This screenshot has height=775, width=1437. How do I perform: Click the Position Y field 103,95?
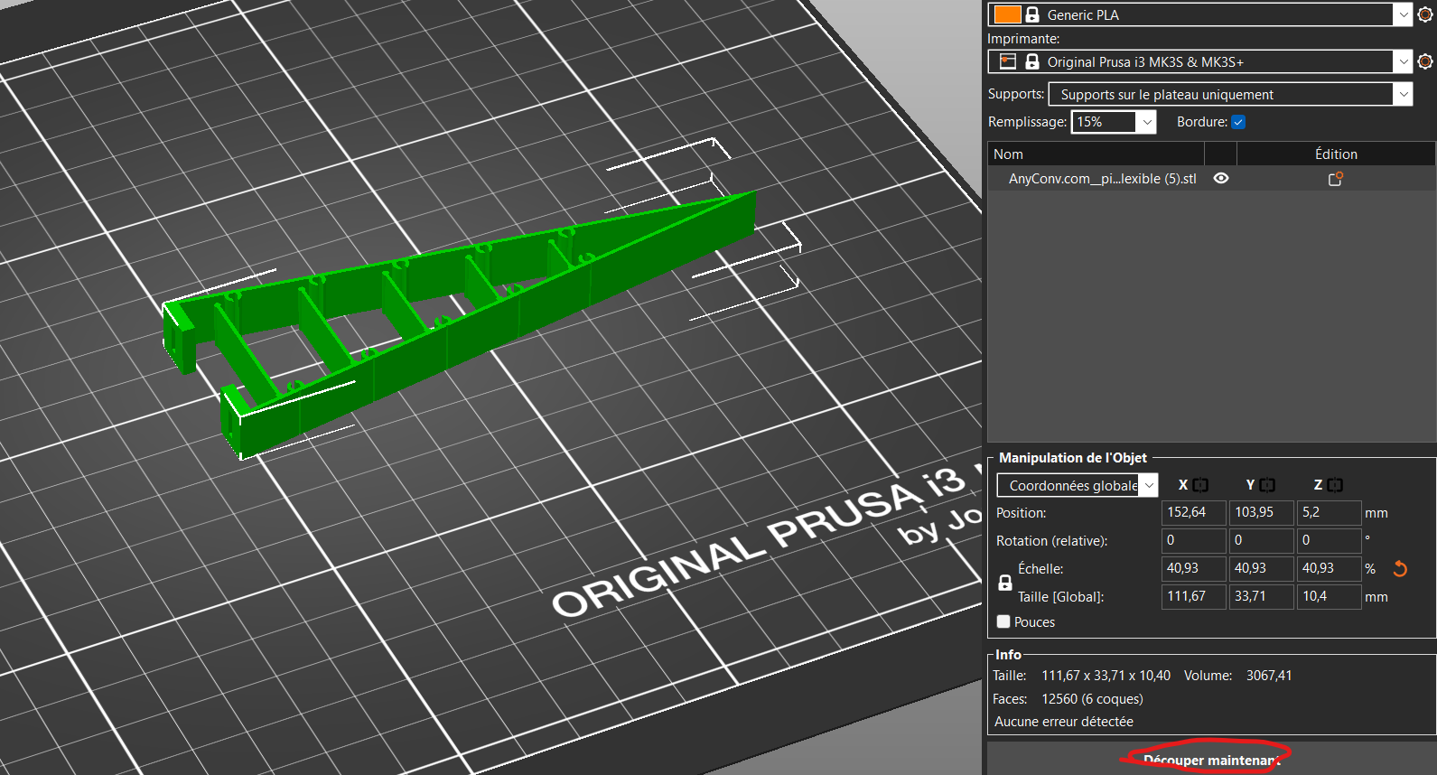(x=1261, y=512)
